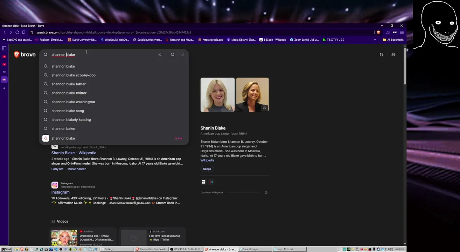This screenshot has height=252, width=460.
Task: Go back with the browser back arrow
Action: 5,32
